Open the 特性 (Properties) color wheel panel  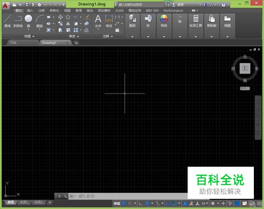(x=164, y=21)
